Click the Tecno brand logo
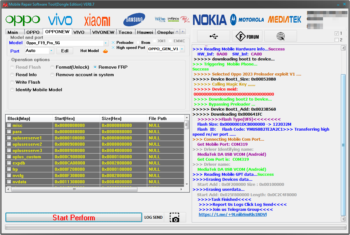 click(160, 19)
